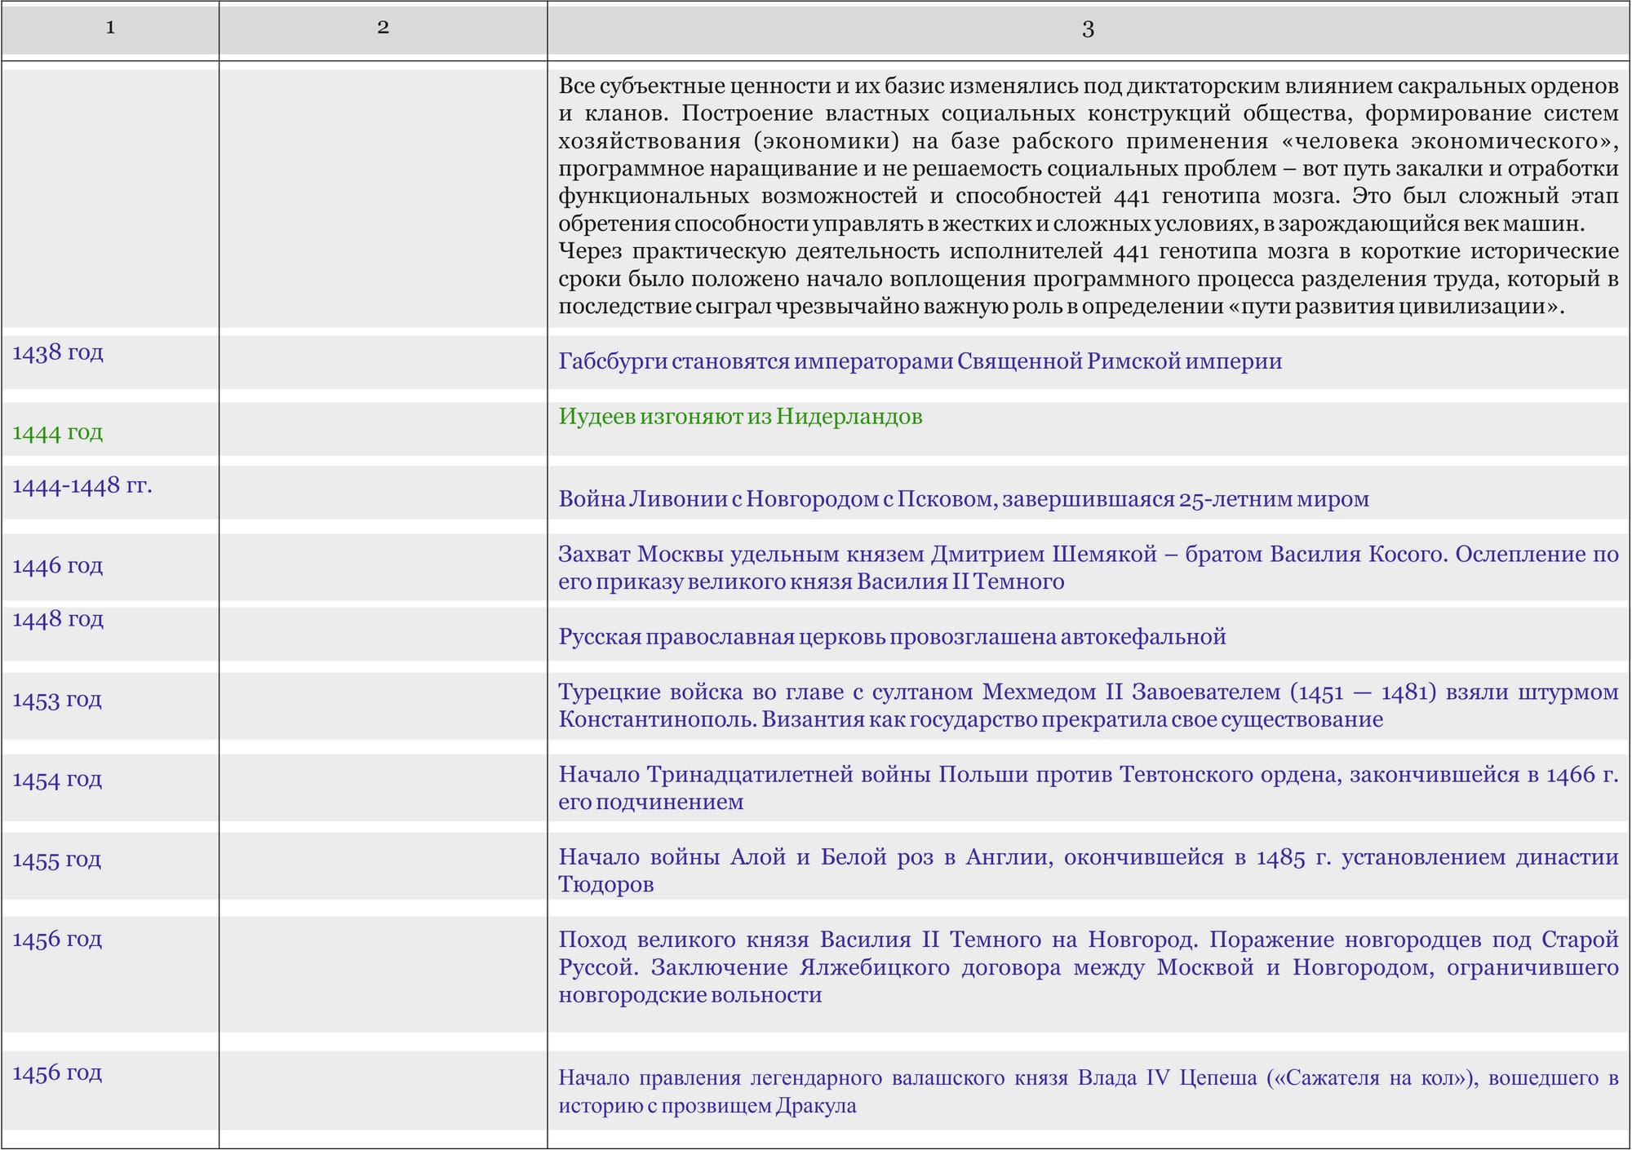Click the line его подчинением
The image size is (1632, 1150).
(x=651, y=802)
